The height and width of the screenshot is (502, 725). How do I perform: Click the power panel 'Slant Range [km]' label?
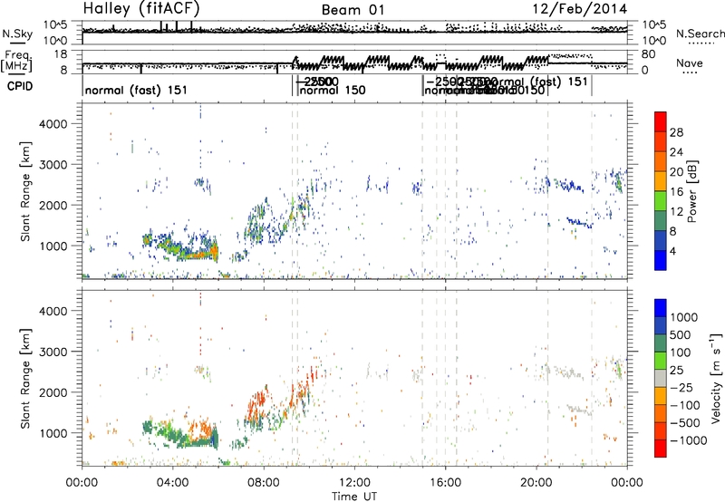[x=25, y=191]
